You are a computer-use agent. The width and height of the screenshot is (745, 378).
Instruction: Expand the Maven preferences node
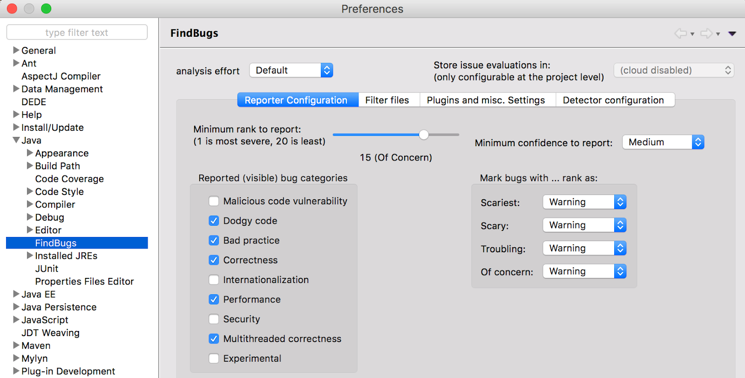click(16, 345)
